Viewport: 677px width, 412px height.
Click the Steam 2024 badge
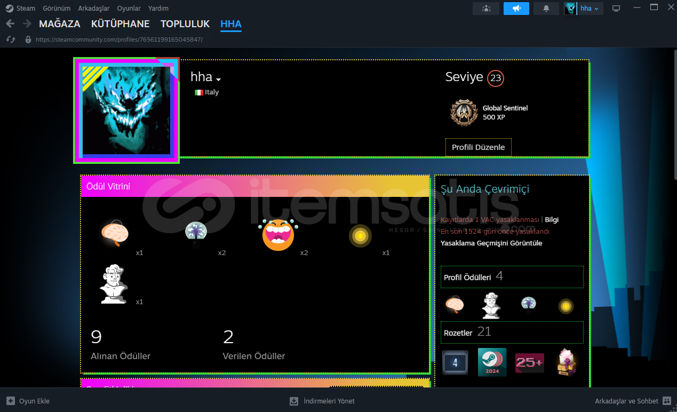tap(492, 363)
